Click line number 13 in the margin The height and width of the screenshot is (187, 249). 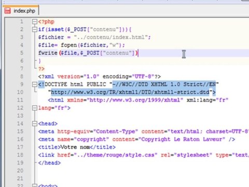coord(20,116)
